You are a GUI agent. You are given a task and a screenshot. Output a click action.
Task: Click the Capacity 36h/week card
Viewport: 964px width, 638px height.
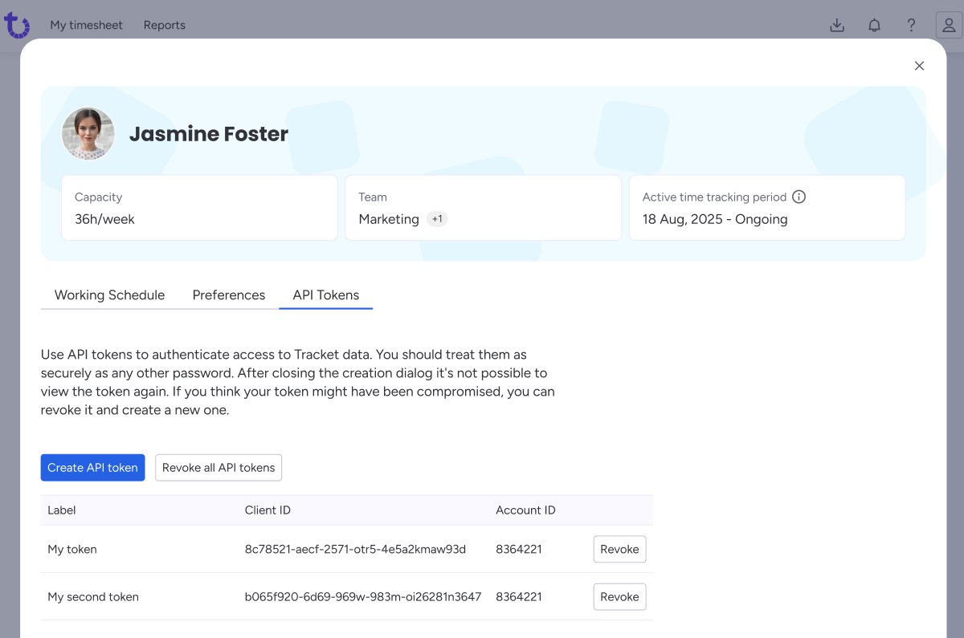tap(199, 208)
